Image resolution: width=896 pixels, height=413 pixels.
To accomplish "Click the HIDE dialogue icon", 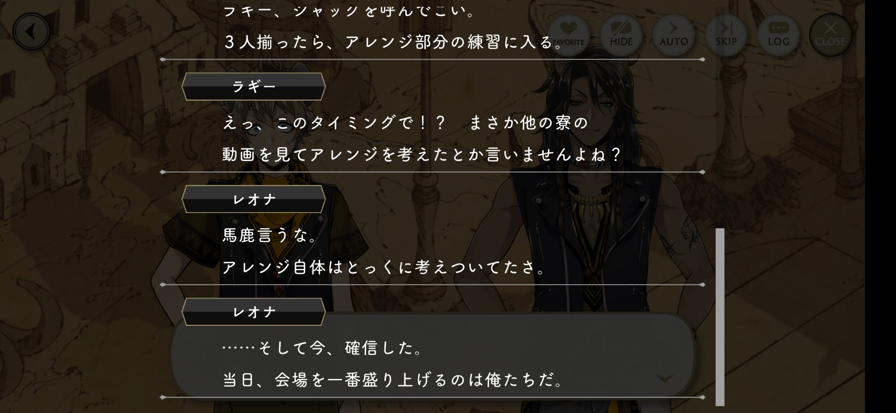I will tap(621, 35).
